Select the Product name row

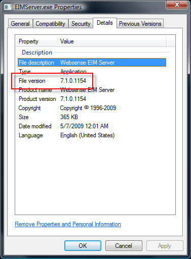click(x=92, y=90)
